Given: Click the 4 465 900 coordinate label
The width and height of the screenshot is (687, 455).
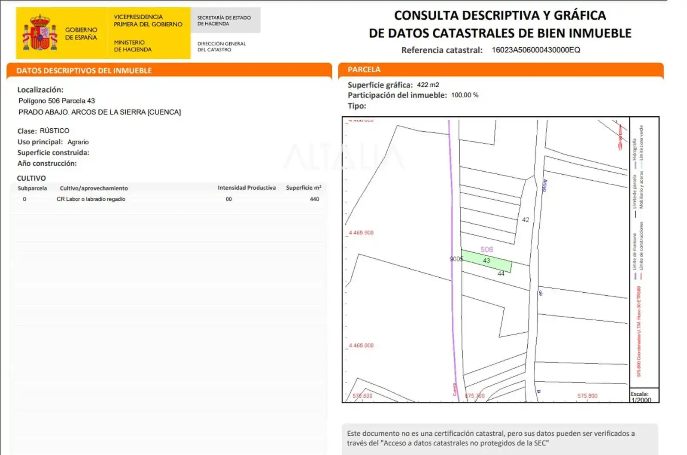Looking at the screenshot, I should point(361,233).
